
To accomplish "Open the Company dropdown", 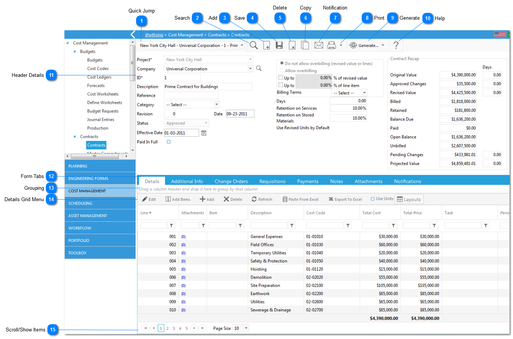I will [250, 69].
